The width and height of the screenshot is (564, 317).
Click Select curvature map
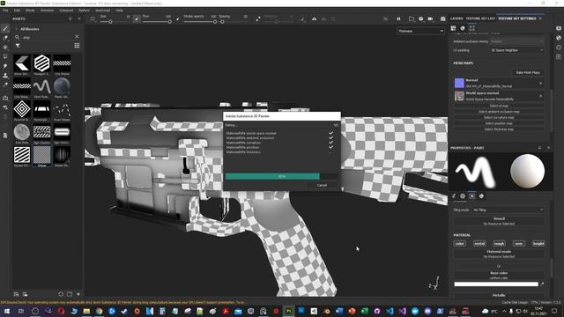(499, 117)
